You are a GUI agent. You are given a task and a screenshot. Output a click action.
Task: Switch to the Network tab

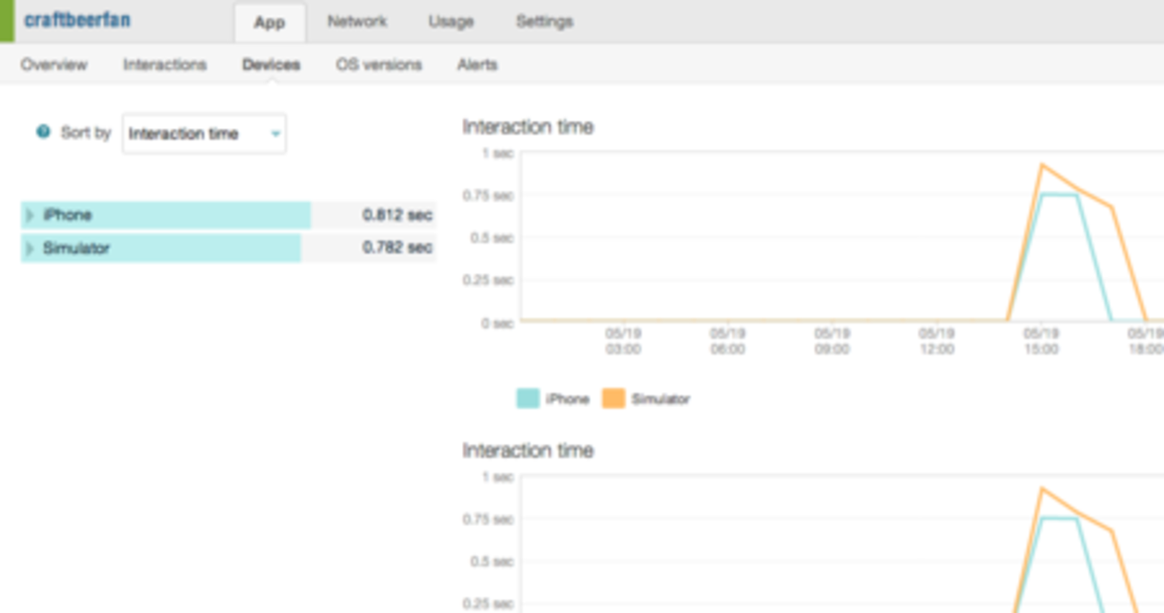[x=356, y=21]
